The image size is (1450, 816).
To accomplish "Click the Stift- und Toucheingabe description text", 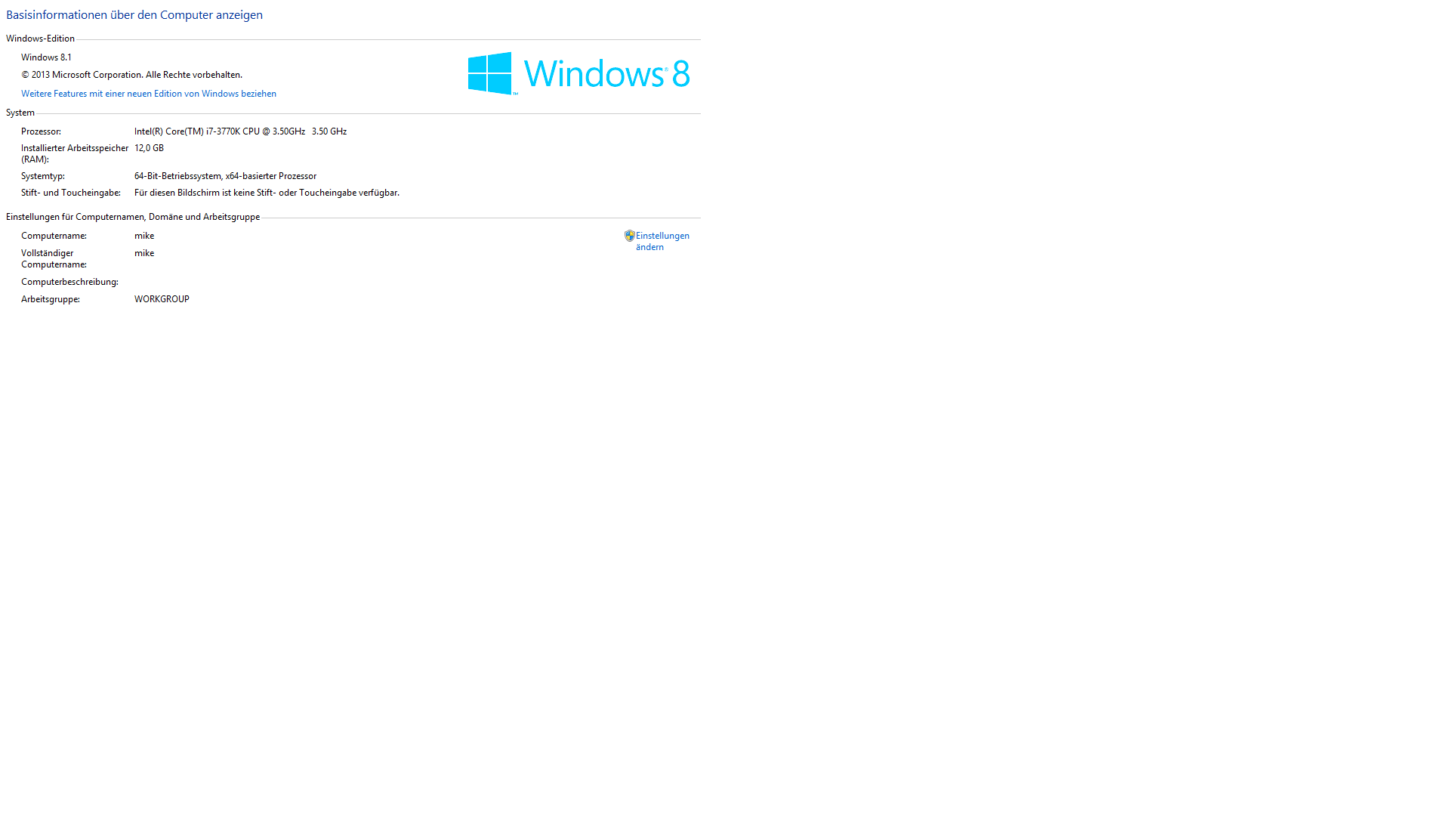I will click(267, 193).
